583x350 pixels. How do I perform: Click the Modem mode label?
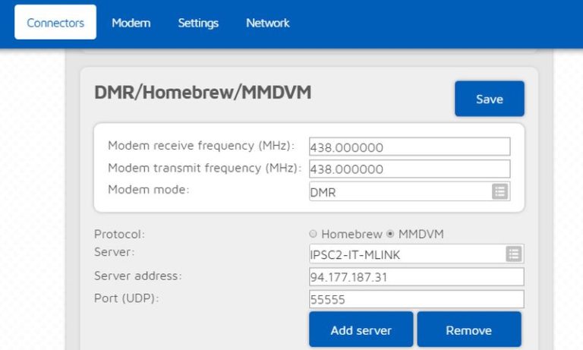point(148,190)
